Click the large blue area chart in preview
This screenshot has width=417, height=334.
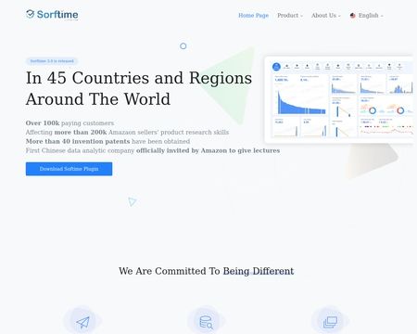[301, 102]
